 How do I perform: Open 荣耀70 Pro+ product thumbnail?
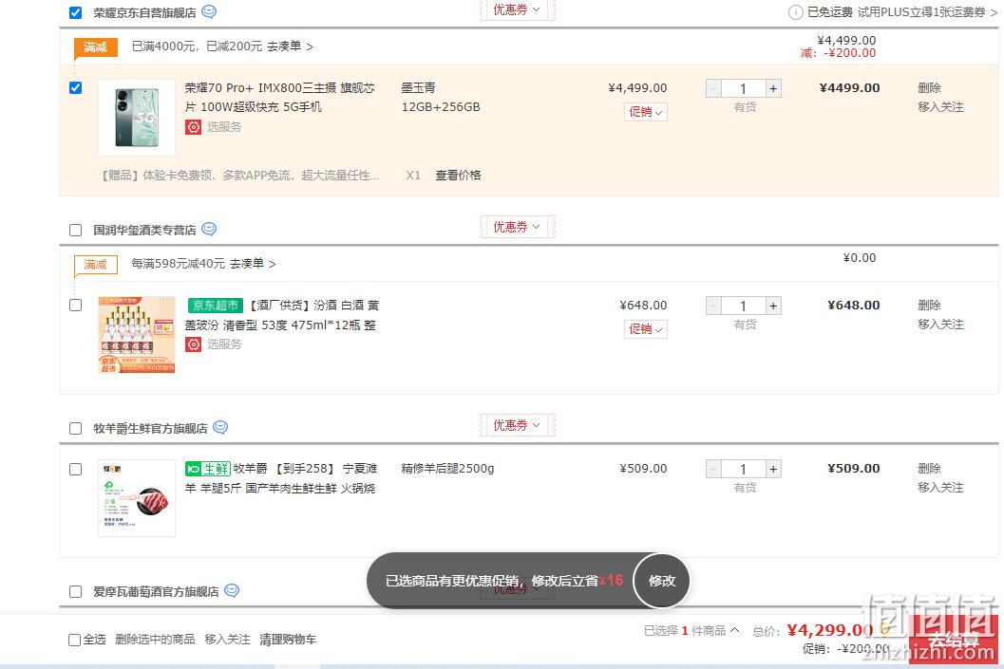(137, 117)
